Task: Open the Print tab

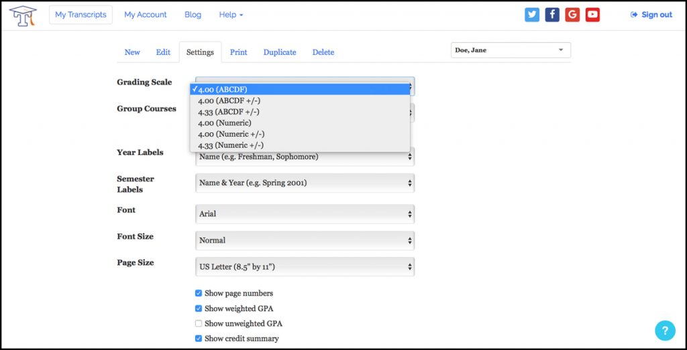Action: (238, 52)
